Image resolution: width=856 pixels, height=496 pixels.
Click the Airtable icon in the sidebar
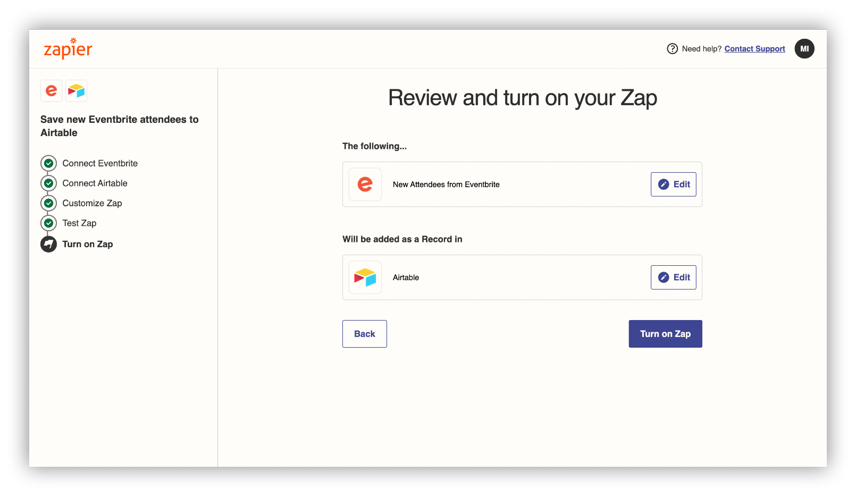77,90
